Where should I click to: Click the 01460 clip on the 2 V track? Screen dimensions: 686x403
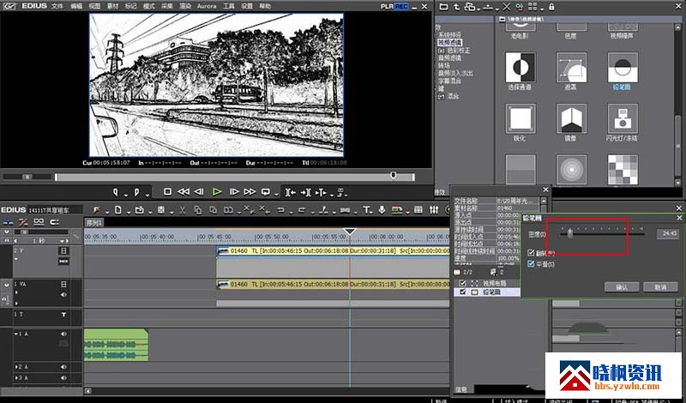click(x=333, y=250)
